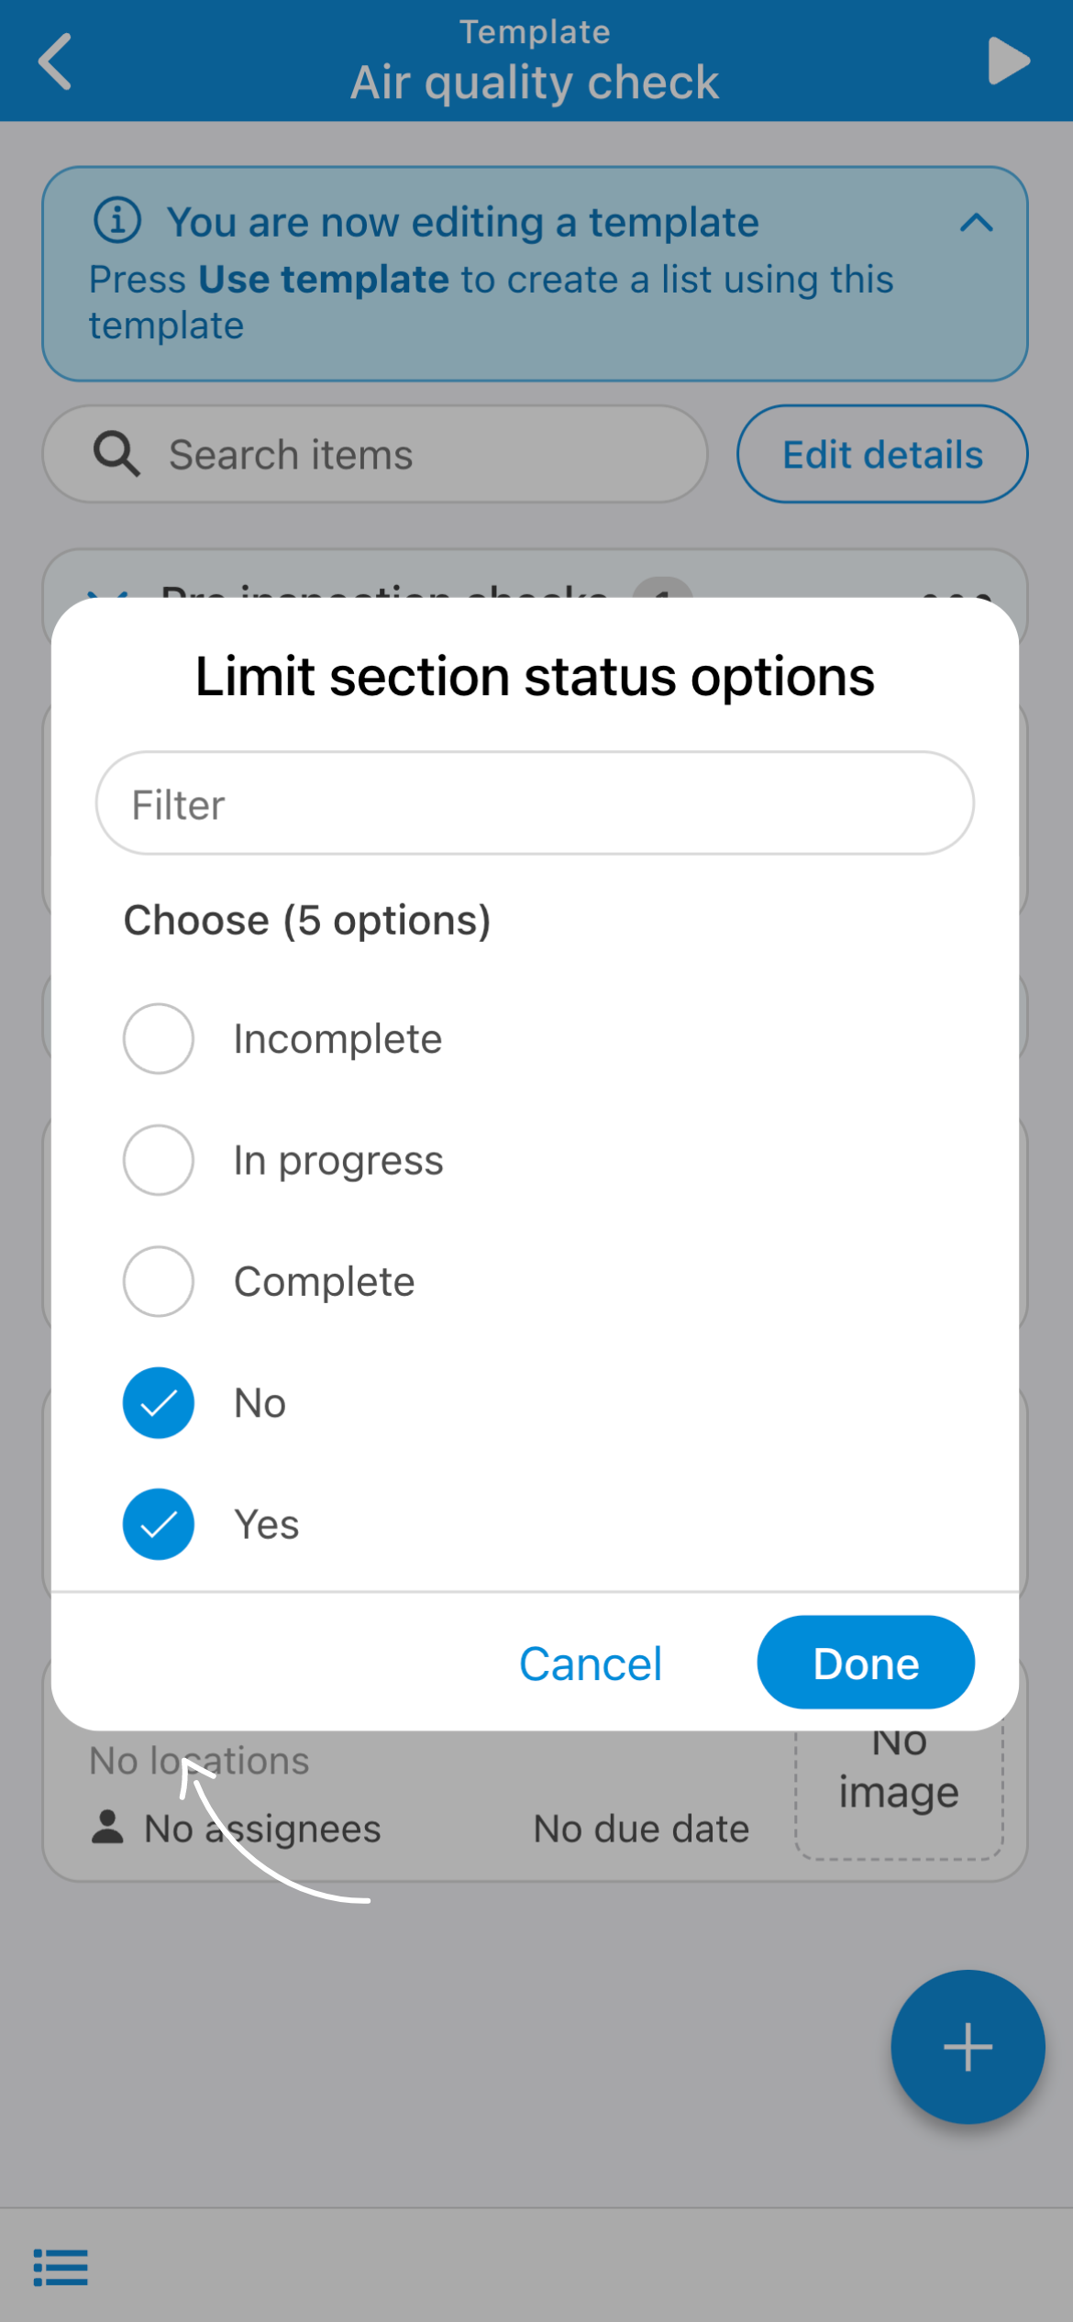Cancel the status options dialog
This screenshot has width=1073, height=2322.
590,1663
